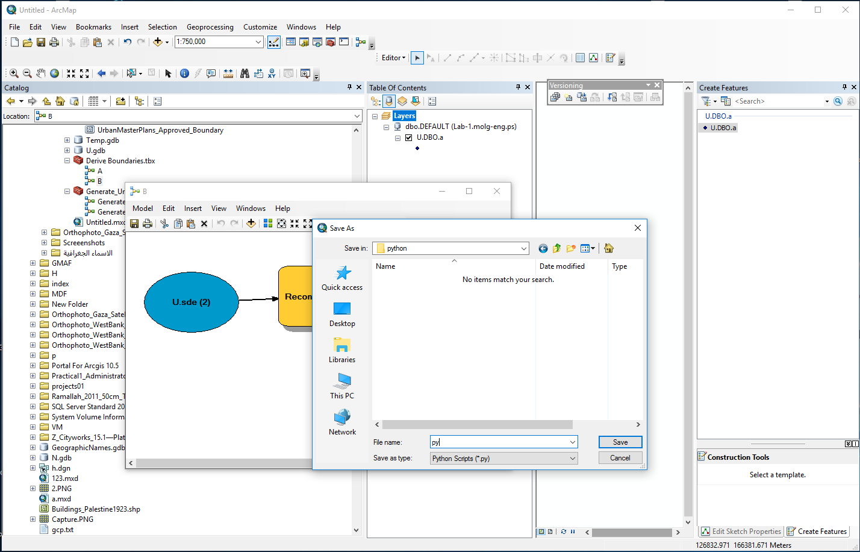Open the Attributes window from Editor toolbar
Screen dimensions: 860x552
click(580, 58)
